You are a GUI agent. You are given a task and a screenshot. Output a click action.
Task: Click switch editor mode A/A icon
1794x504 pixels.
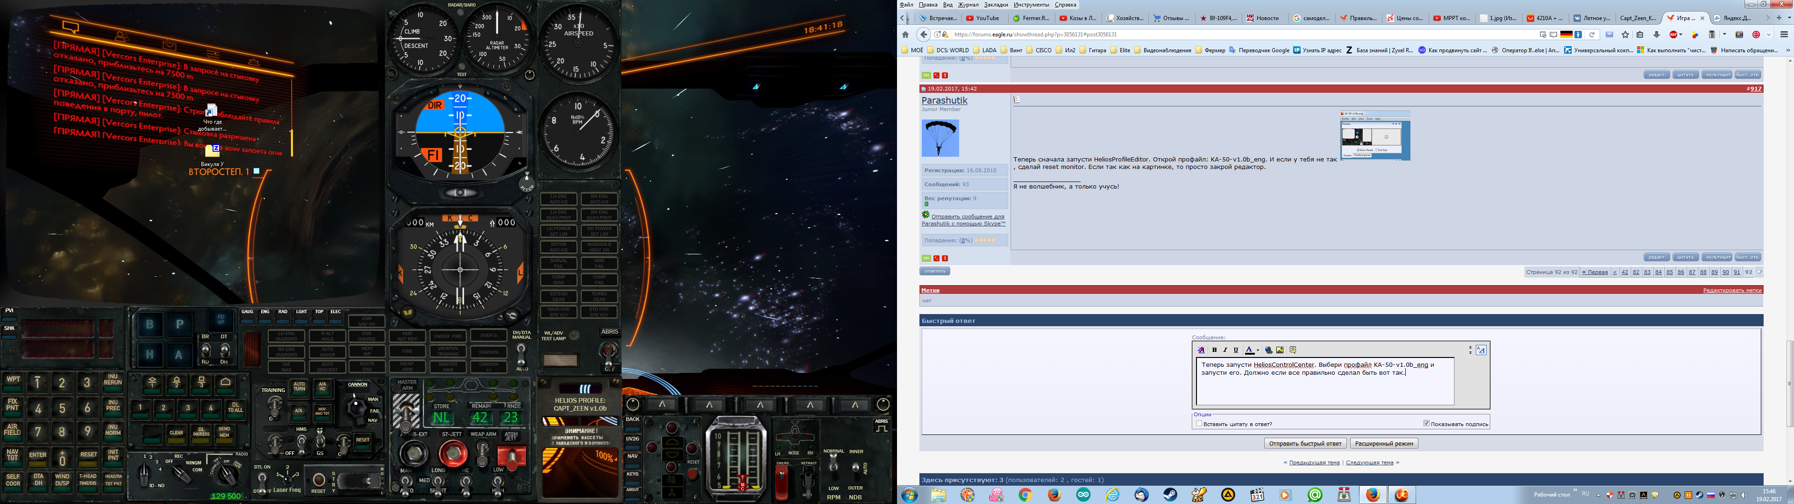1481,350
